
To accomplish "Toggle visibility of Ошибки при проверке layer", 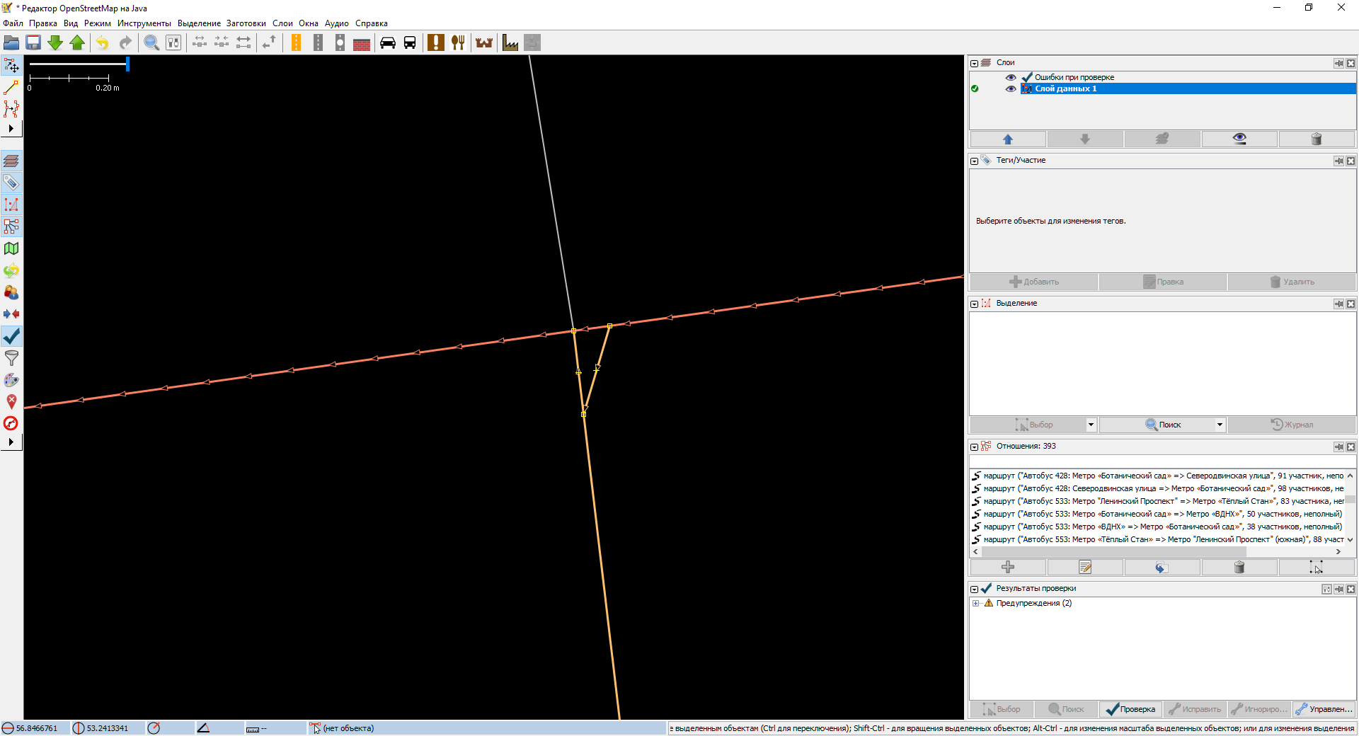I will (1011, 77).
